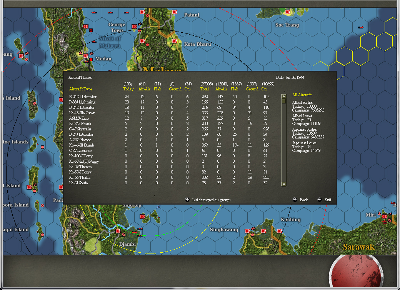Select the C-47 Skytrain row
The width and height of the screenshot is (400, 290).
coord(170,129)
